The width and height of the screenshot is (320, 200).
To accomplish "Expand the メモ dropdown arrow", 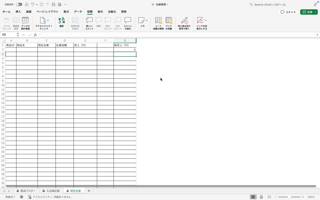I will (x=147, y=20).
